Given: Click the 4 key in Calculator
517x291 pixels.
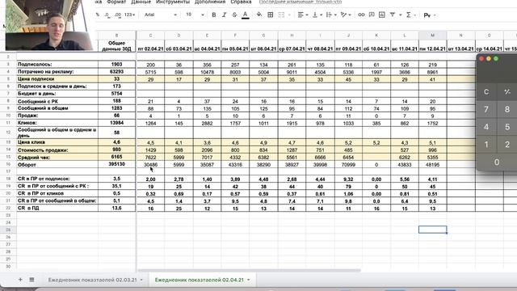Looking at the screenshot, I should [x=486, y=127].
